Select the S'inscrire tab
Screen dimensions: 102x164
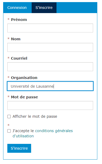[44, 8]
